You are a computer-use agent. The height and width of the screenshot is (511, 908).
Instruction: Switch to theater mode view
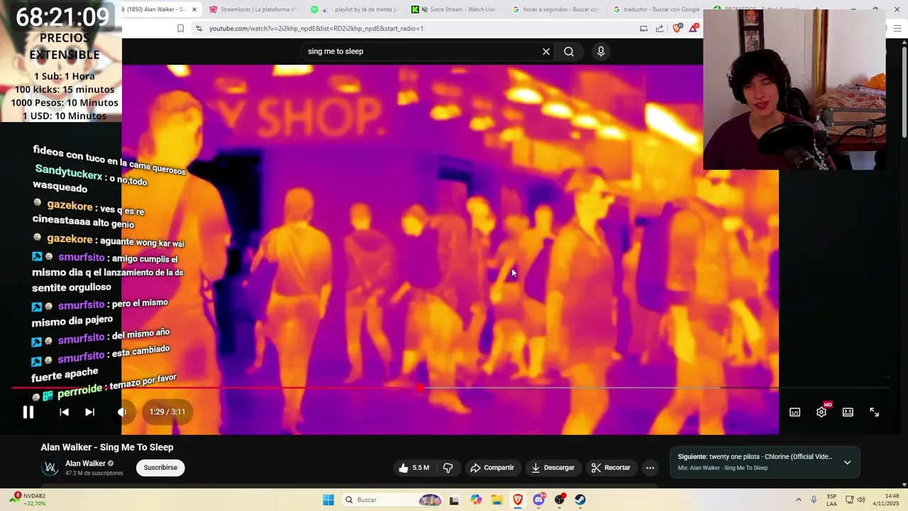coord(848,412)
